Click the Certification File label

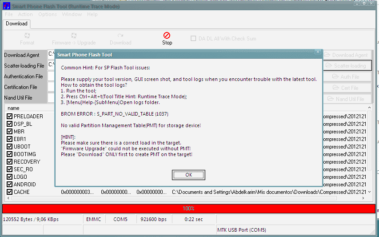pyautogui.click(x=20, y=87)
